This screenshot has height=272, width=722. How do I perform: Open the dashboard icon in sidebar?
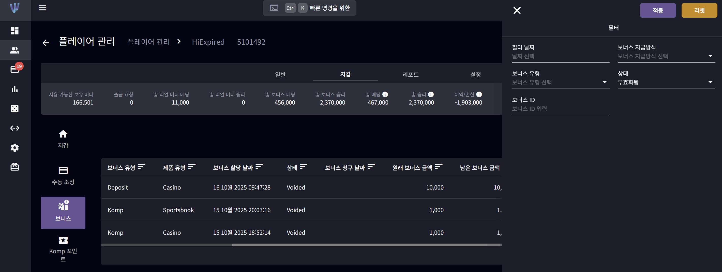point(14,30)
